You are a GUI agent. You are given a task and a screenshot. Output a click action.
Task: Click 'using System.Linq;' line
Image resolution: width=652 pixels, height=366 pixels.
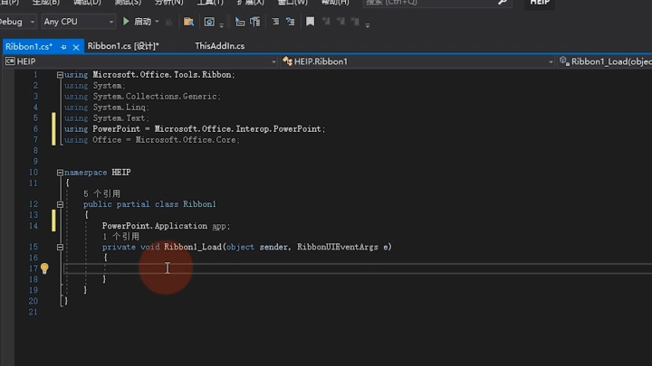[107, 108]
